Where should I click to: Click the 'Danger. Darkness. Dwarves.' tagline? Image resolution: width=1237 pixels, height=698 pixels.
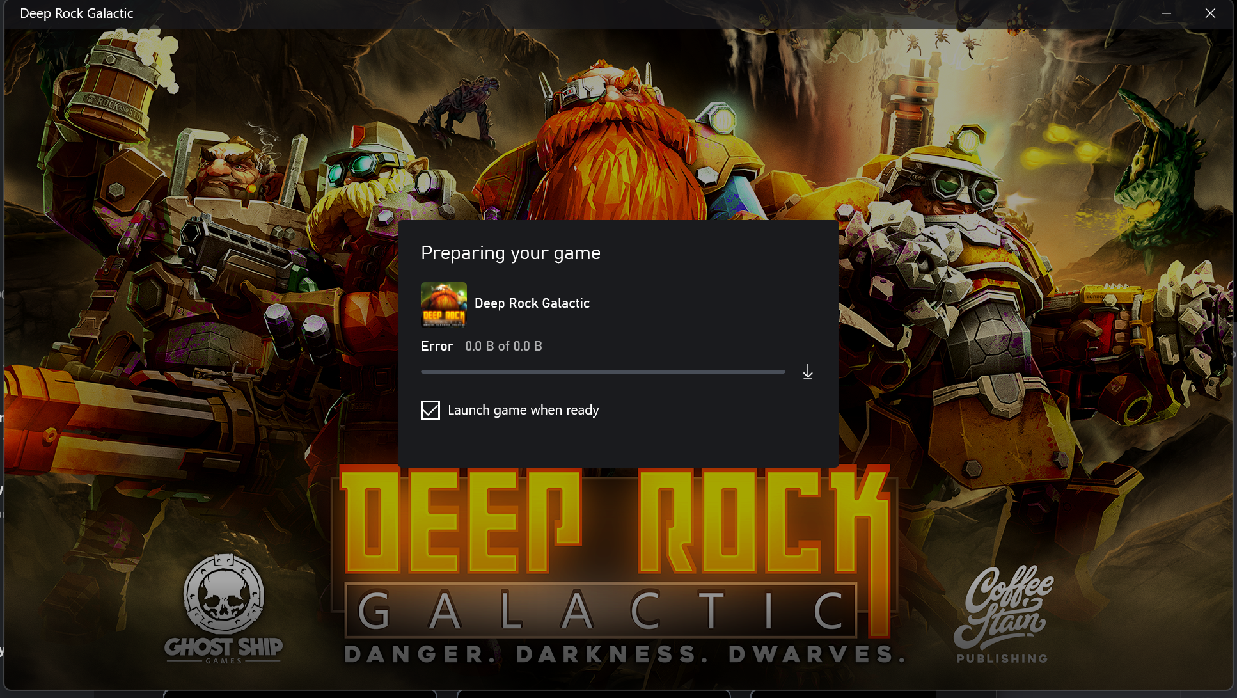[x=624, y=654]
